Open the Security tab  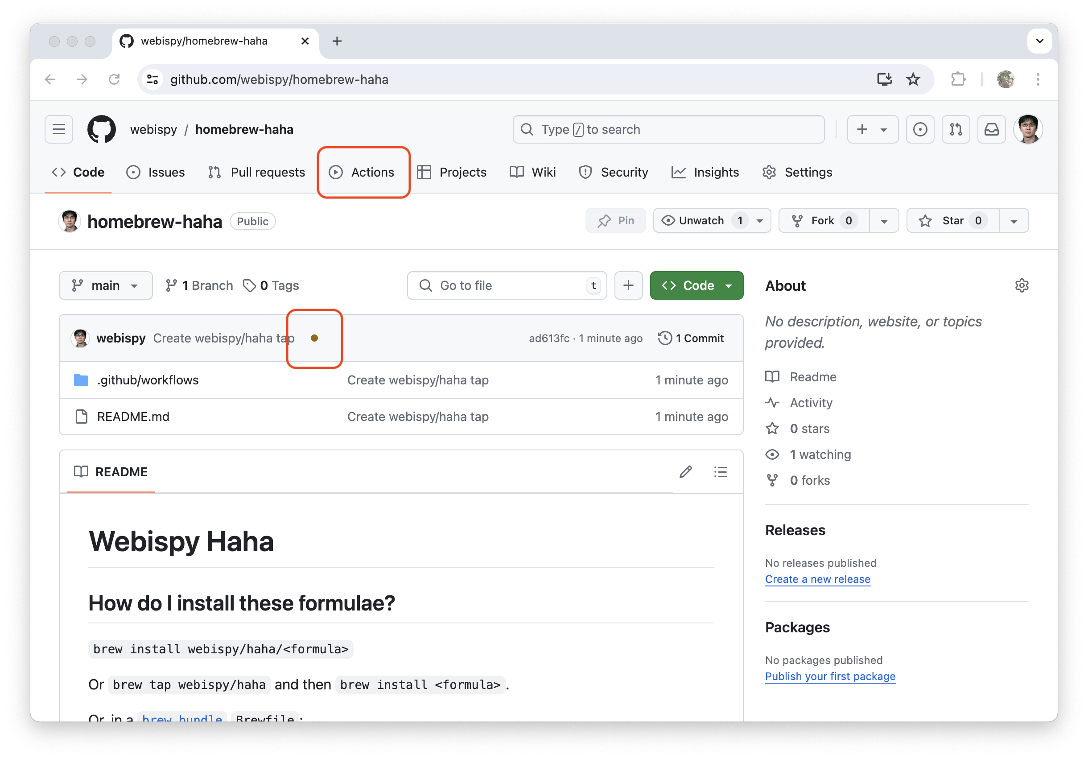point(614,172)
